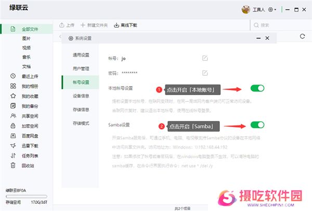This screenshot has width=312, height=211.
Task: Select the 图片 category
Action: (27, 38)
